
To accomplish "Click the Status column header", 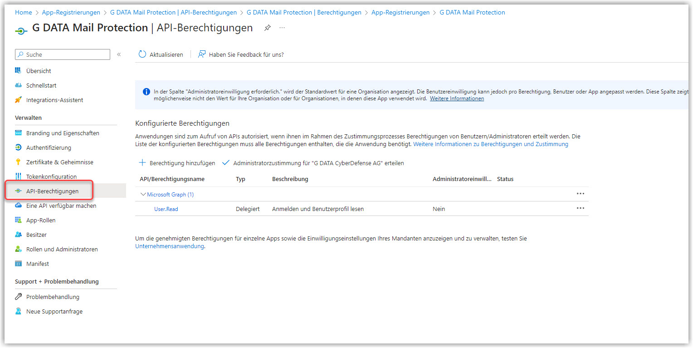I will (x=505, y=179).
